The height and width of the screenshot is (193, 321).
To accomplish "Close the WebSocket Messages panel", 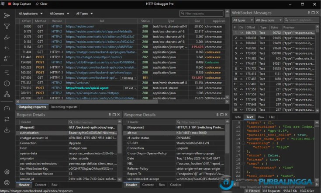I will [x=318, y=13].
